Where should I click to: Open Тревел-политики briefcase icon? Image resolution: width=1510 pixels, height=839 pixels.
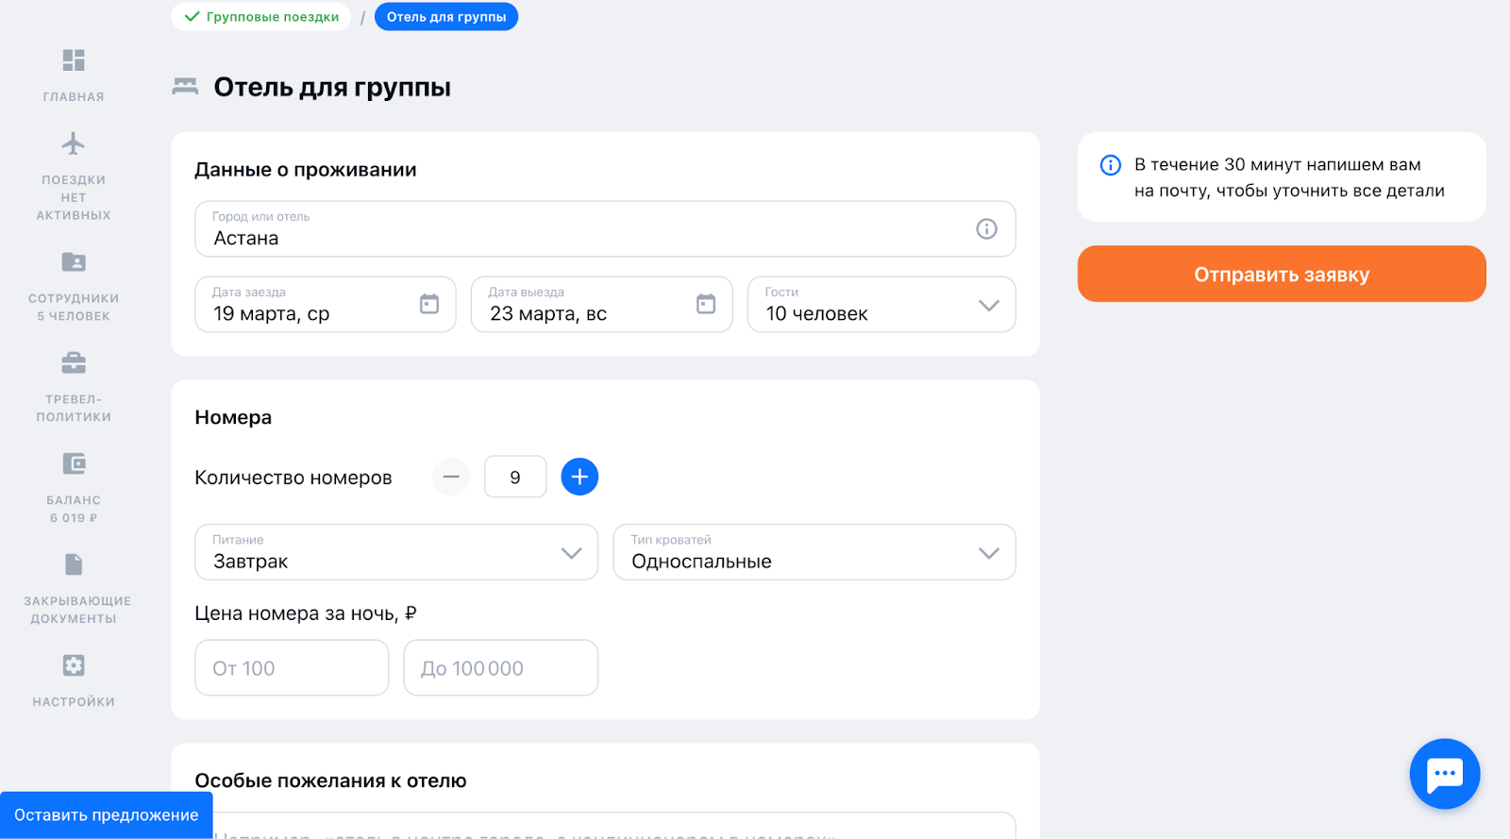coord(74,362)
